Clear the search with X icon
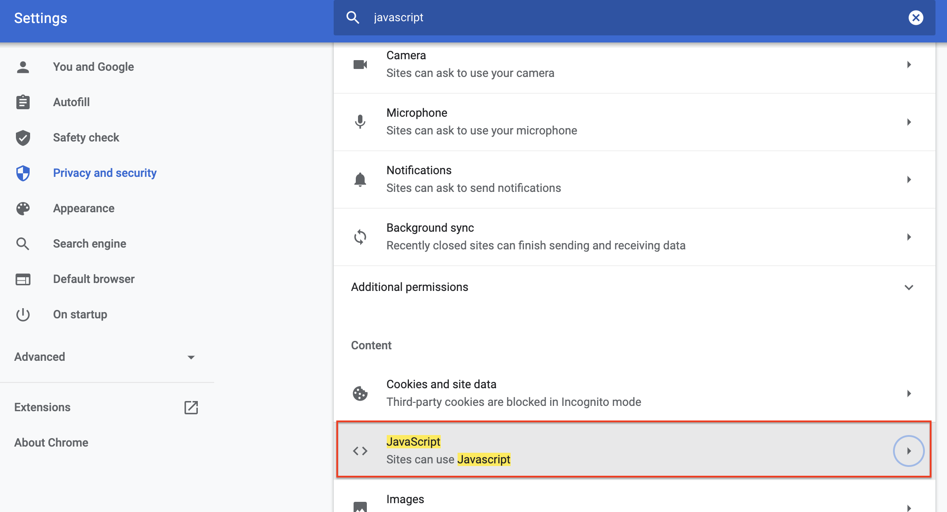This screenshot has width=947, height=512. point(916,18)
